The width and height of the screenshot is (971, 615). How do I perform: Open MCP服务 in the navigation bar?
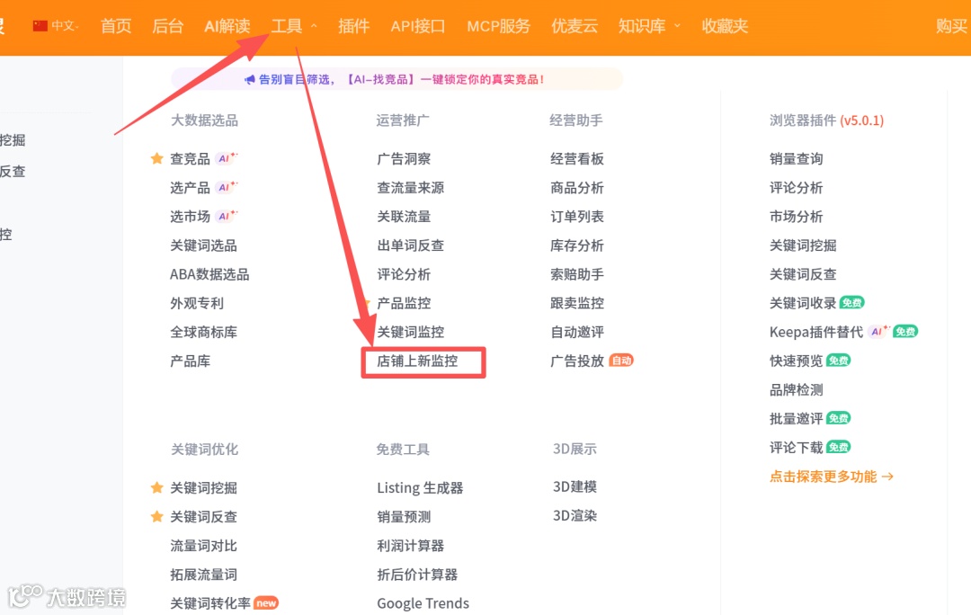[x=498, y=26]
